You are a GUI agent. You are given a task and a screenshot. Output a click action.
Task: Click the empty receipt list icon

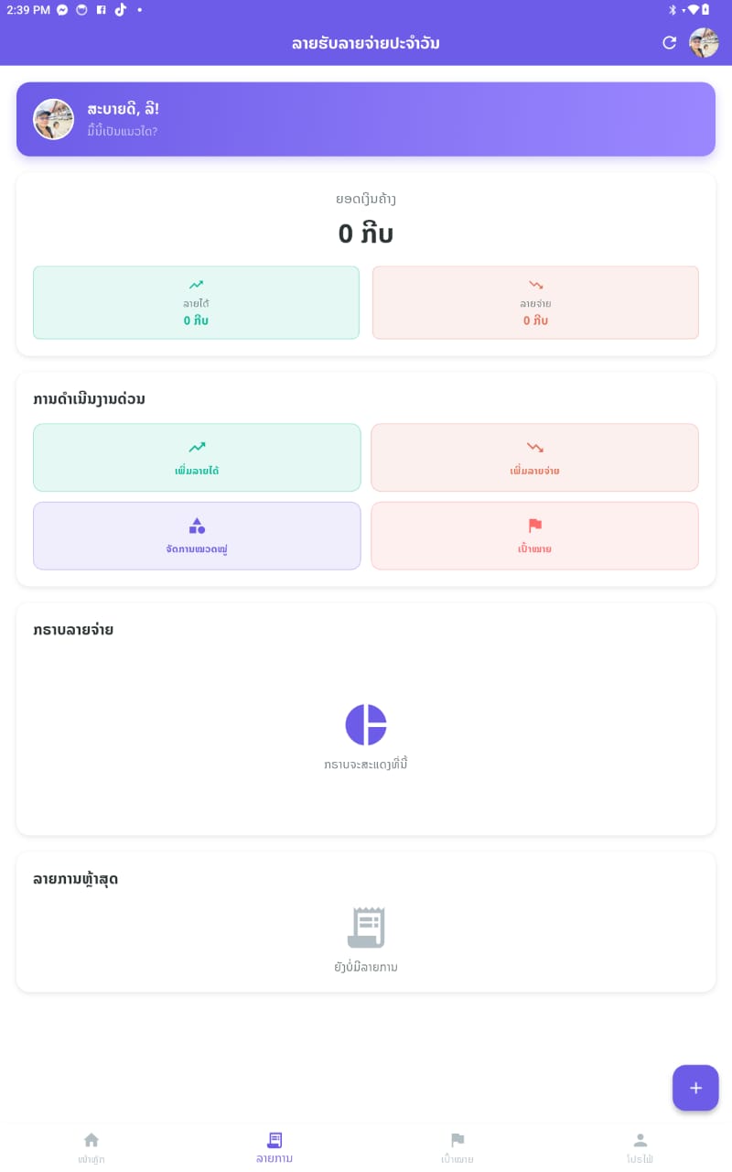(366, 928)
